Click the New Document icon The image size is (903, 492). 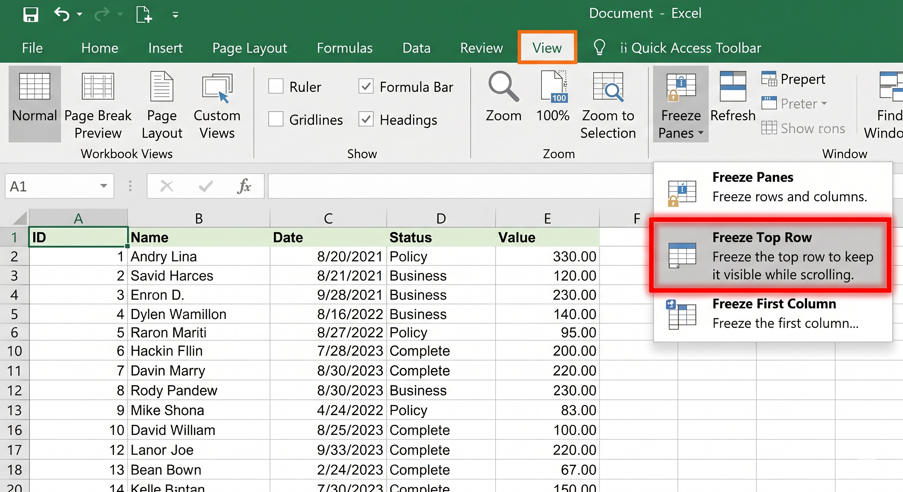pos(144,14)
